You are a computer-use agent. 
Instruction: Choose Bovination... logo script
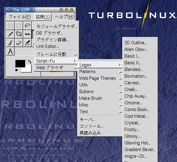point(140,76)
